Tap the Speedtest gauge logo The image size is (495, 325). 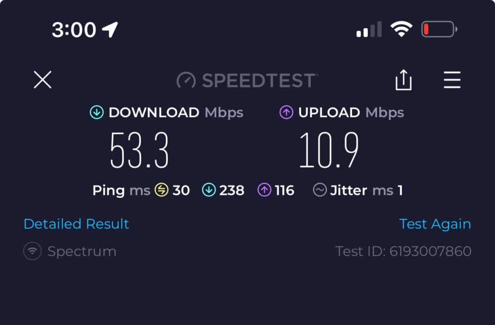186,80
